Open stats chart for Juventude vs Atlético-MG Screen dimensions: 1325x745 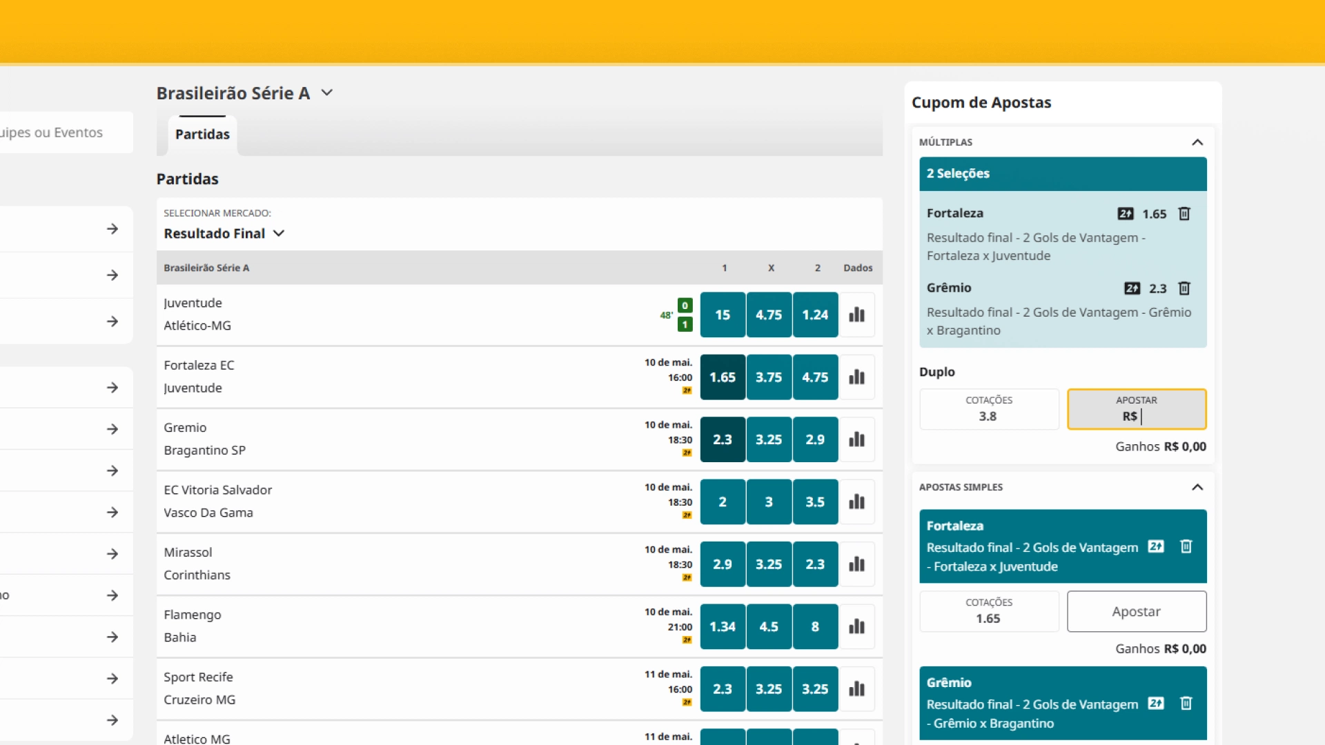click(856, 315)
